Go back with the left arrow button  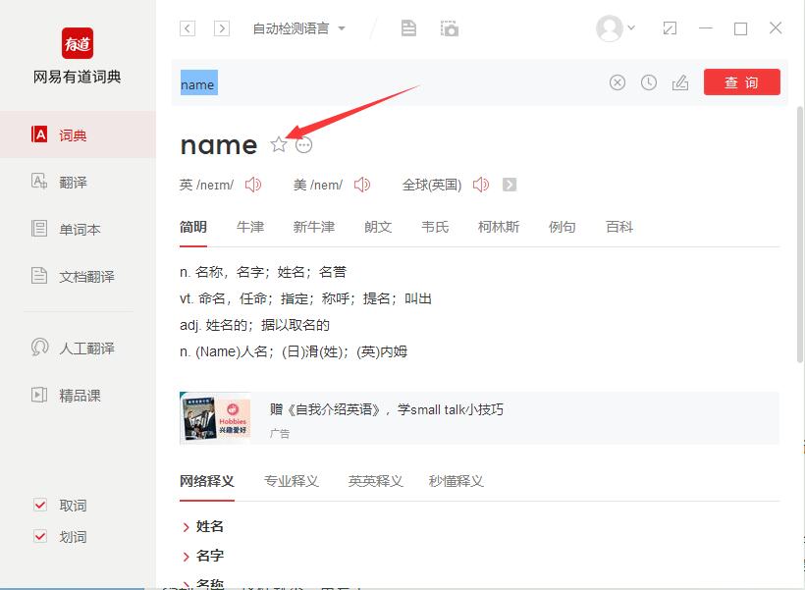pos(188,28)
